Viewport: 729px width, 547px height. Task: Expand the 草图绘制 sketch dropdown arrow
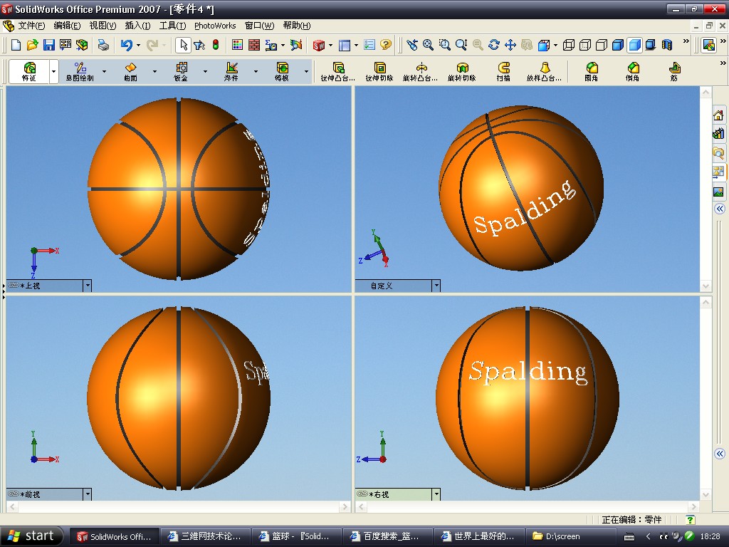tap(104, 72)
